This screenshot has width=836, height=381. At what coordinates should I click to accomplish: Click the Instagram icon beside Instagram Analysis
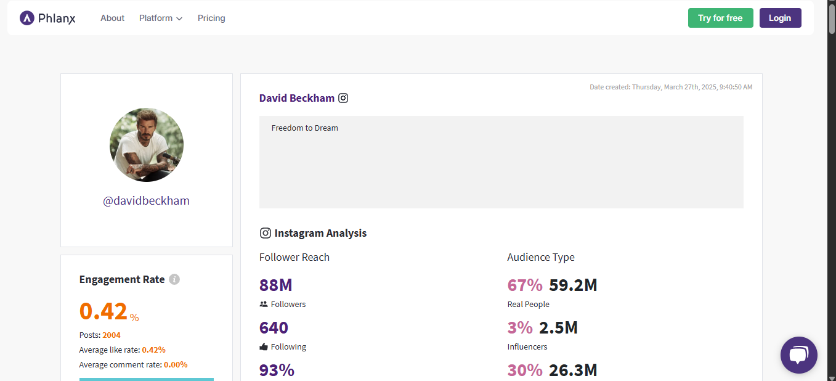(265, 233)
